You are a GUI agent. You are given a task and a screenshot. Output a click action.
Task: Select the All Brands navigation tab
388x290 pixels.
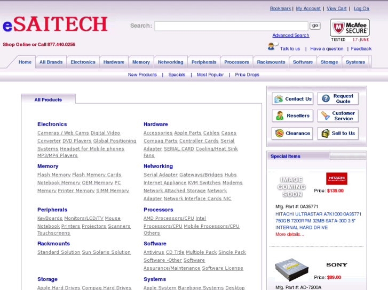(51, 62)
